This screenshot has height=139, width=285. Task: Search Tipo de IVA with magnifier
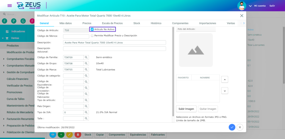86,112
